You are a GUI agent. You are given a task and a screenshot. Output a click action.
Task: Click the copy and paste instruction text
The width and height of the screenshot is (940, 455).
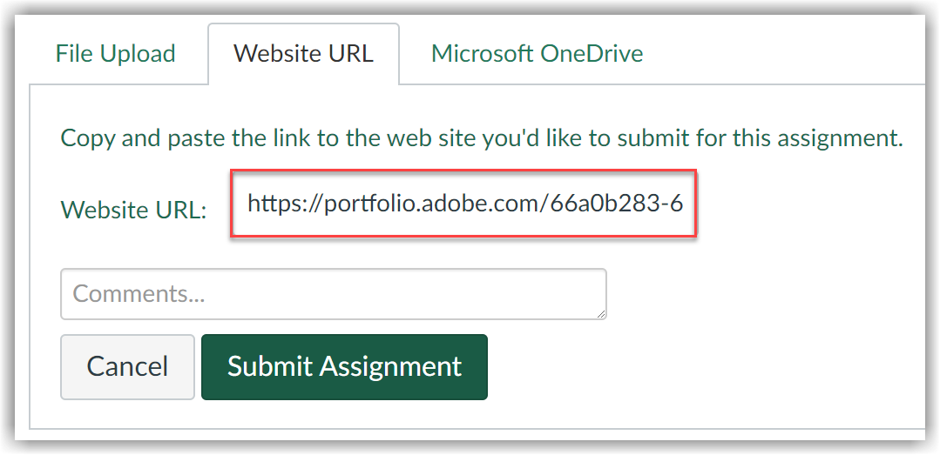click(481, 137)
